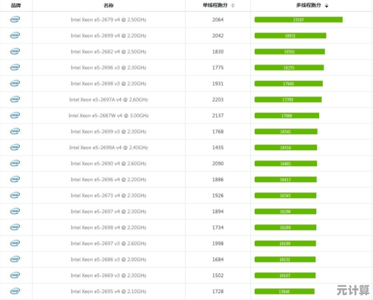Select the Intel icon in the e5-2690 v4 row
The height and width of the screenshot is (300, 373).
pyautogui.click(x=15, y=164)
